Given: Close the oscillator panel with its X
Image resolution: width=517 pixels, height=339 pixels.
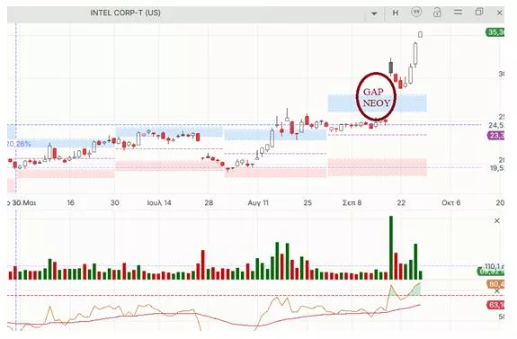Looking at the screenshot, I should [x=497, y=291].
